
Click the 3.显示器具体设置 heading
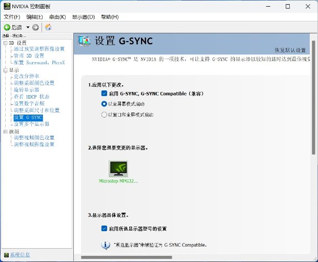tap(108, 215)
